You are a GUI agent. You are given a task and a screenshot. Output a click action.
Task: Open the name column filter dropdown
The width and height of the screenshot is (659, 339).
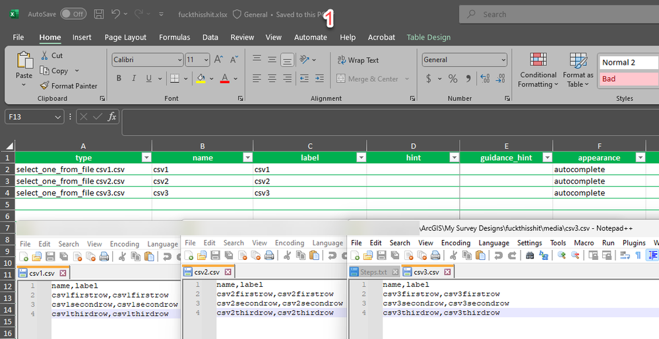(x=247, y=158)
